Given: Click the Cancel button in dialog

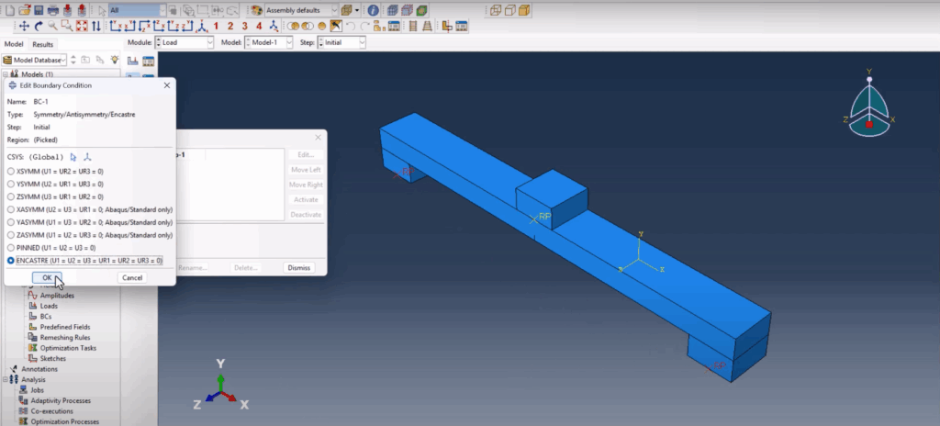Looking at the screenshot, I should (132, 278).
